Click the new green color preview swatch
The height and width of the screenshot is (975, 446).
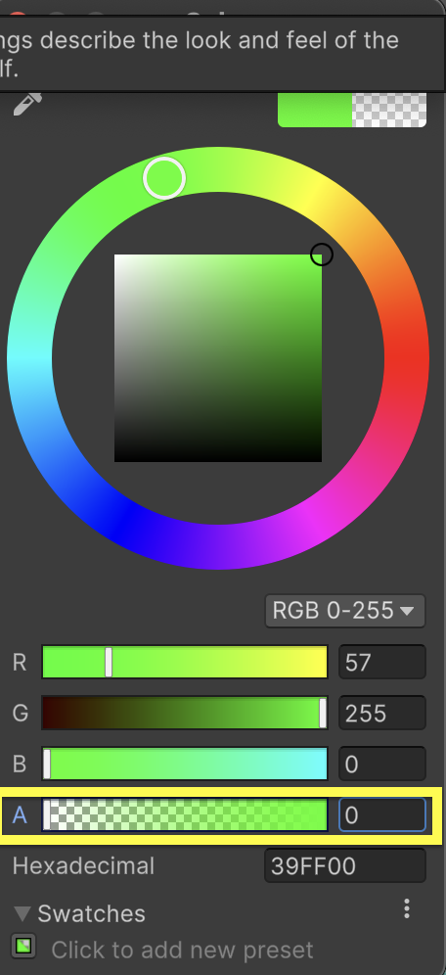315,110
